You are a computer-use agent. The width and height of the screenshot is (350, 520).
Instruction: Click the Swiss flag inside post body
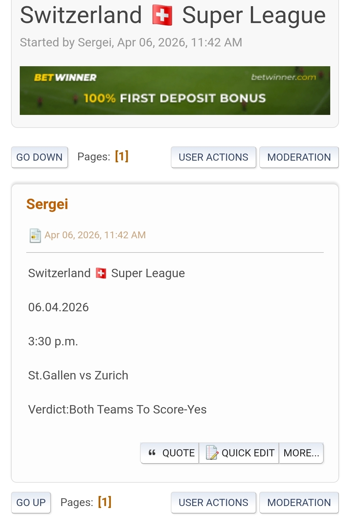click(101, 273)
